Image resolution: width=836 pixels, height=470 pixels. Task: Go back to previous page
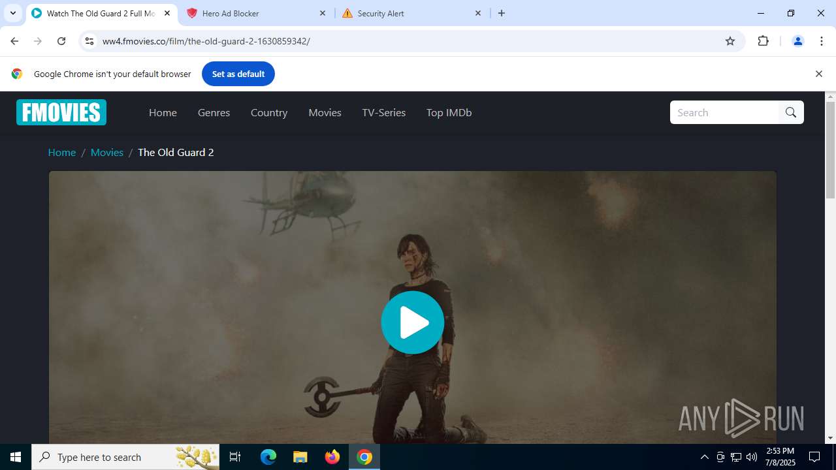click(x=14, y=41)
